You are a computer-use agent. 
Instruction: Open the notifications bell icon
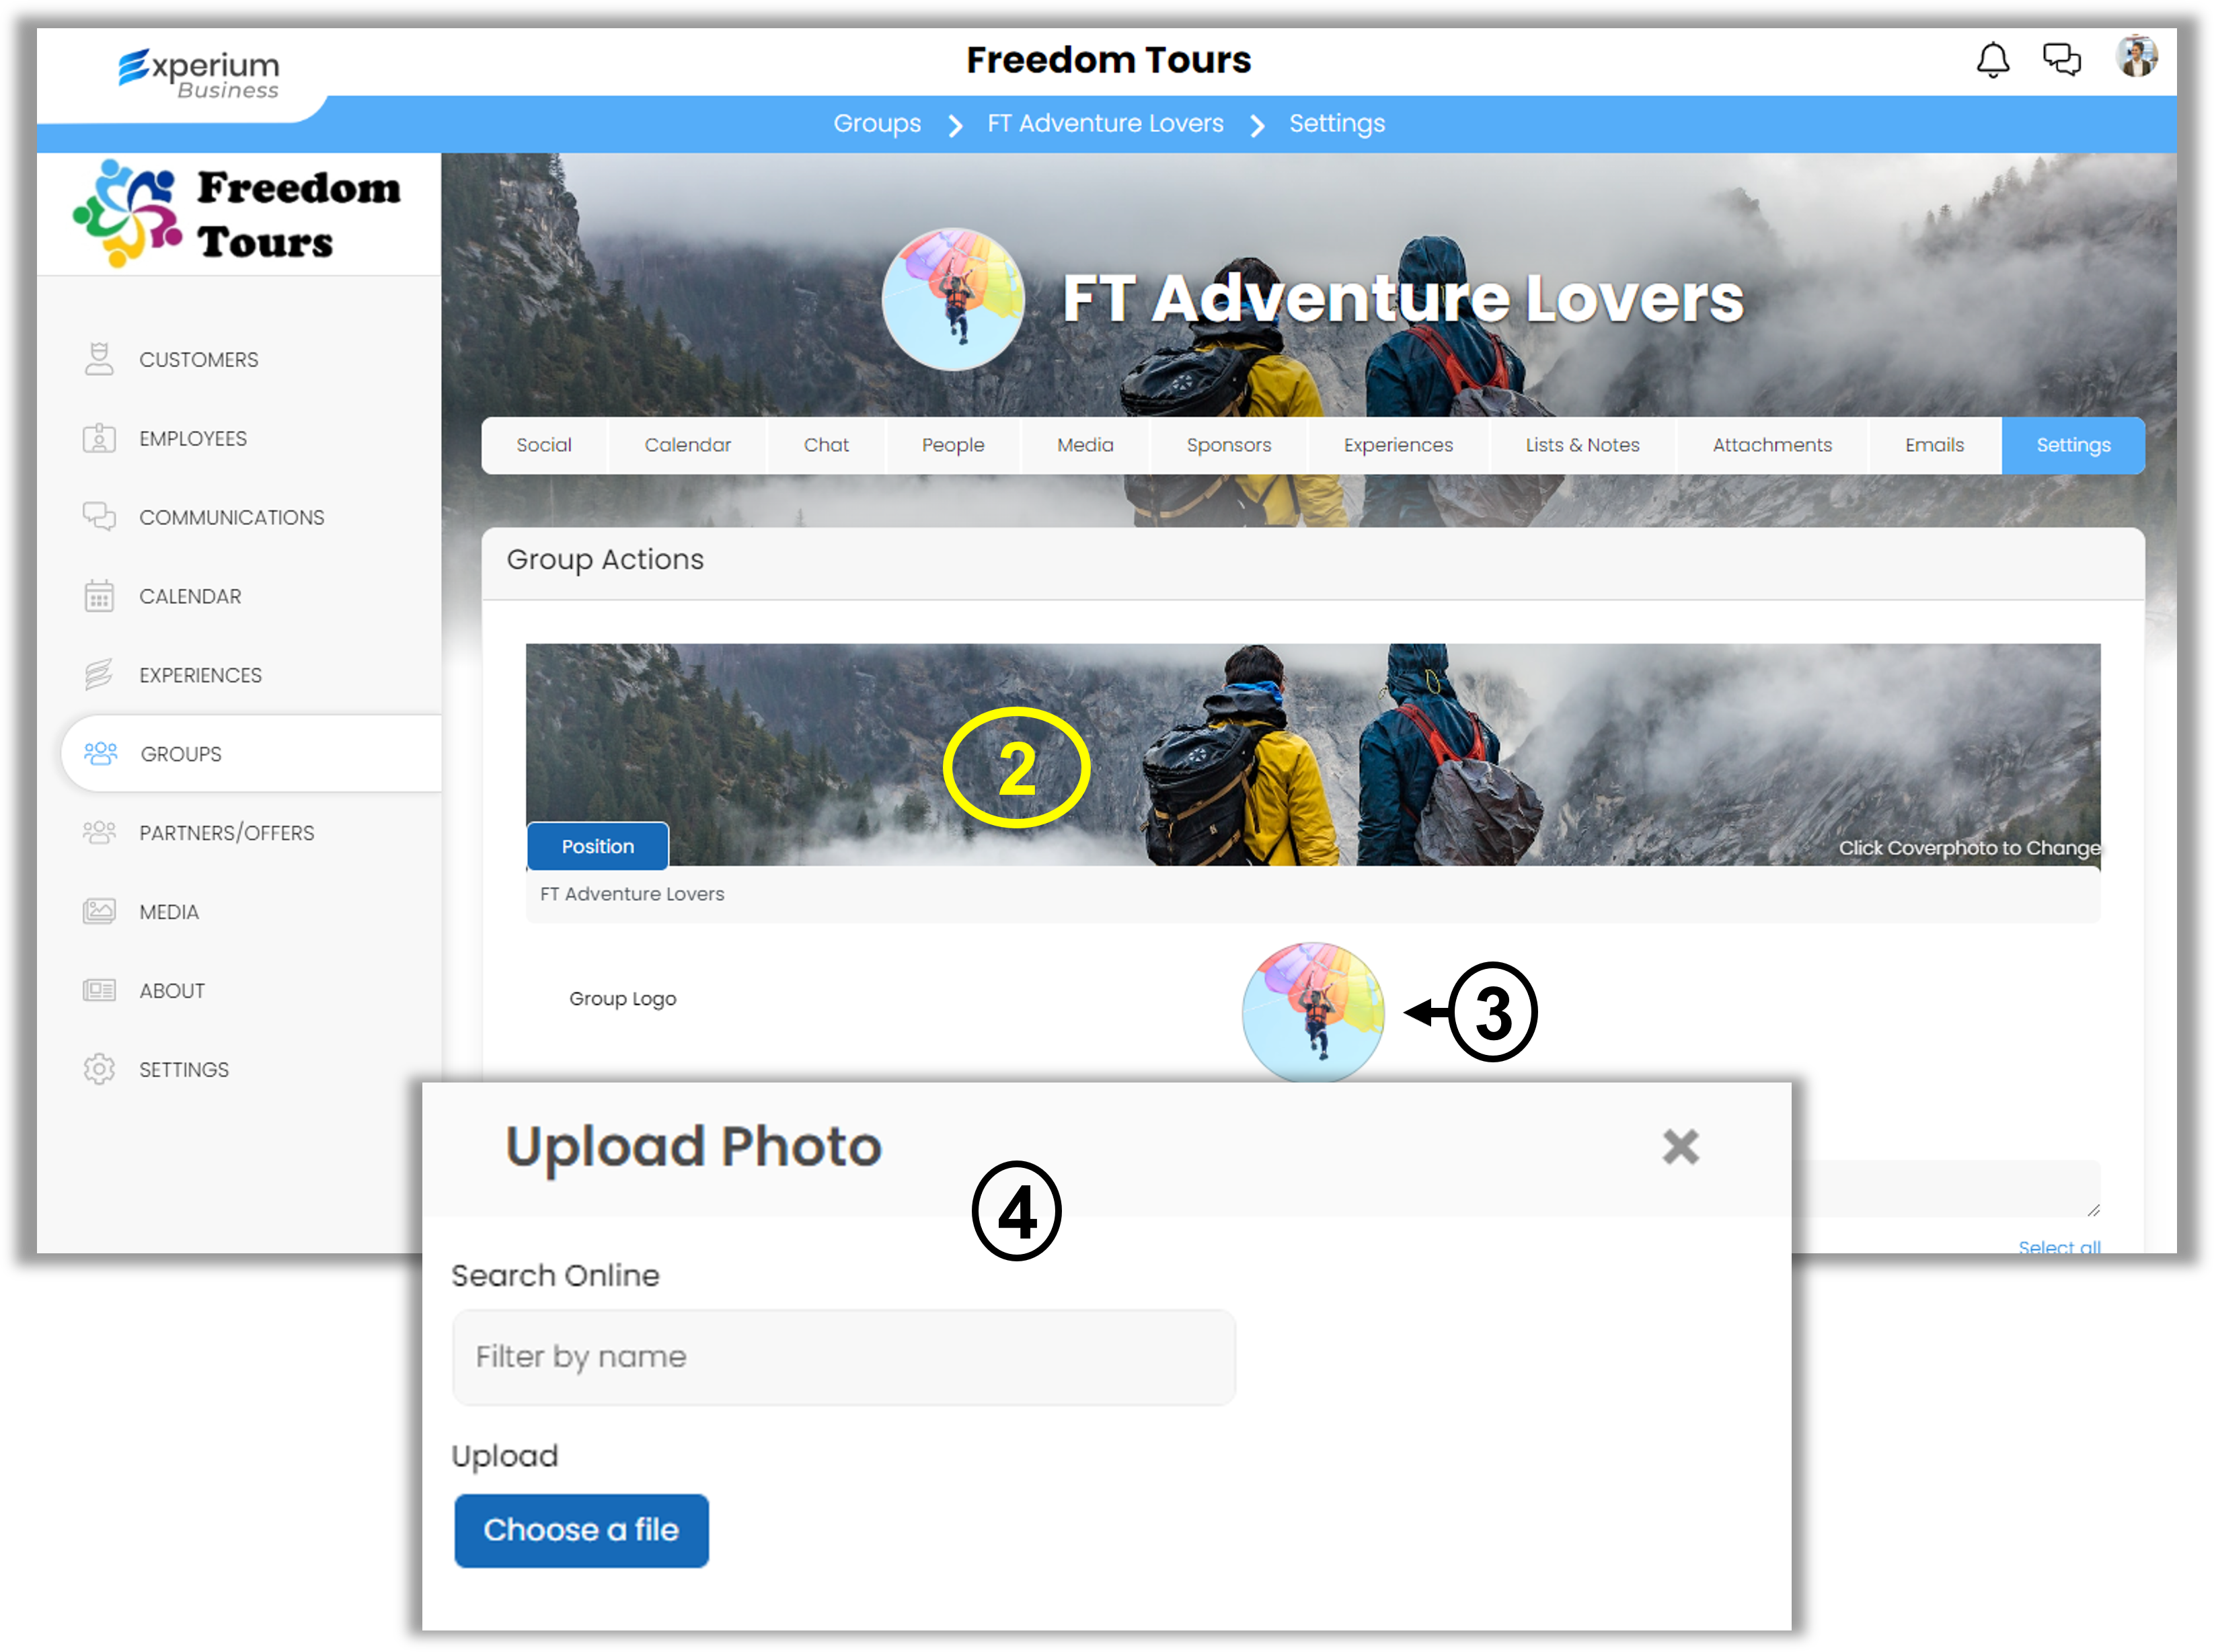1992,60
